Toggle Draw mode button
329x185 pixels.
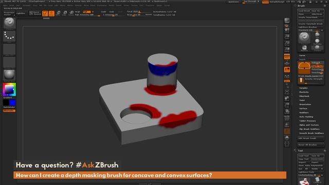[51, 13]
